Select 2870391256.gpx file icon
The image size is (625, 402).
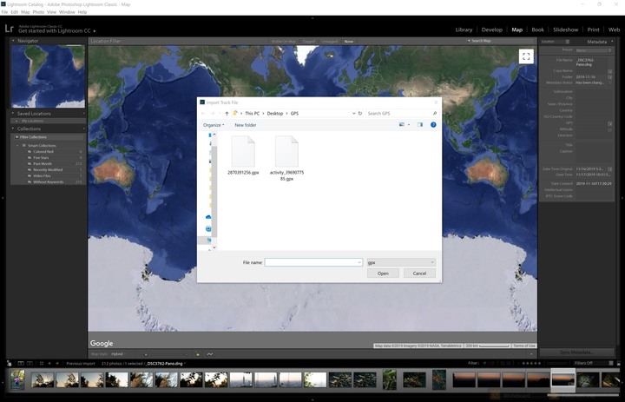(x=243, y=151)
